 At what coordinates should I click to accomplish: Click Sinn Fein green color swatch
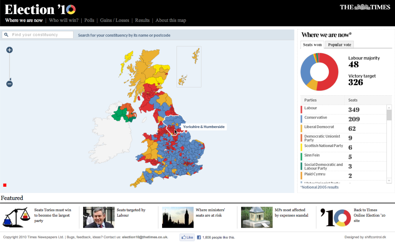point(301,157)
